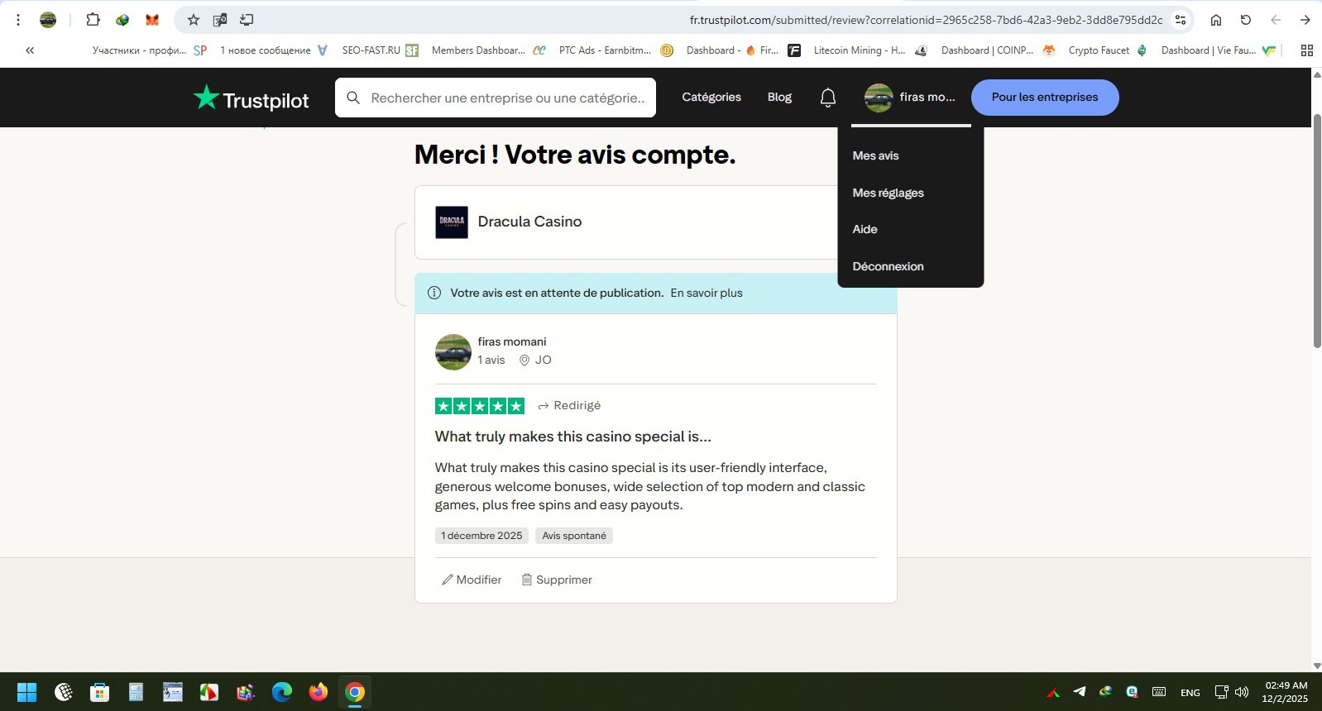This screenshot has width=1322, height=711.
Task: Go back using the left arrow
Action: click(x=1276, y=20)
